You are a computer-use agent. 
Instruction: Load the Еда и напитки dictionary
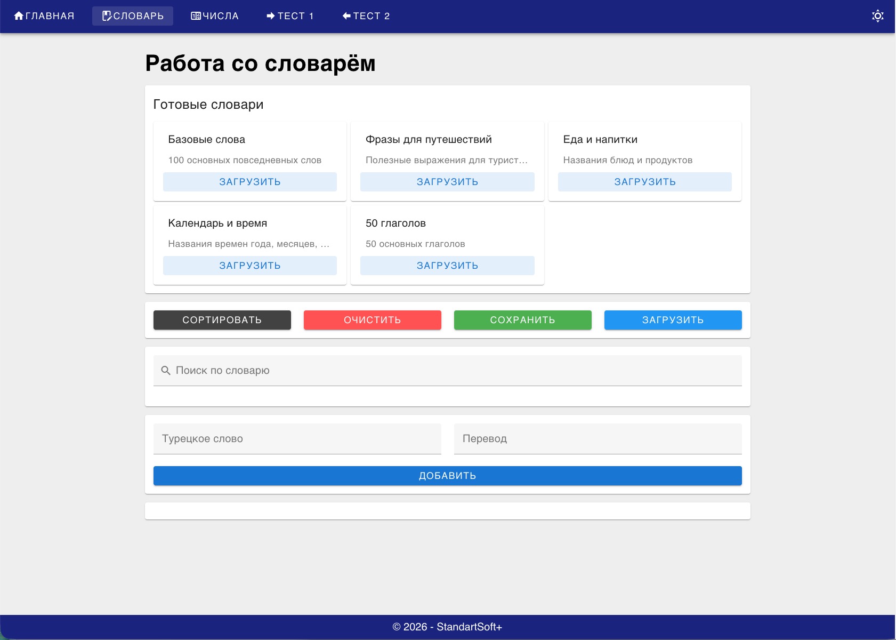[x=645, y=181]
